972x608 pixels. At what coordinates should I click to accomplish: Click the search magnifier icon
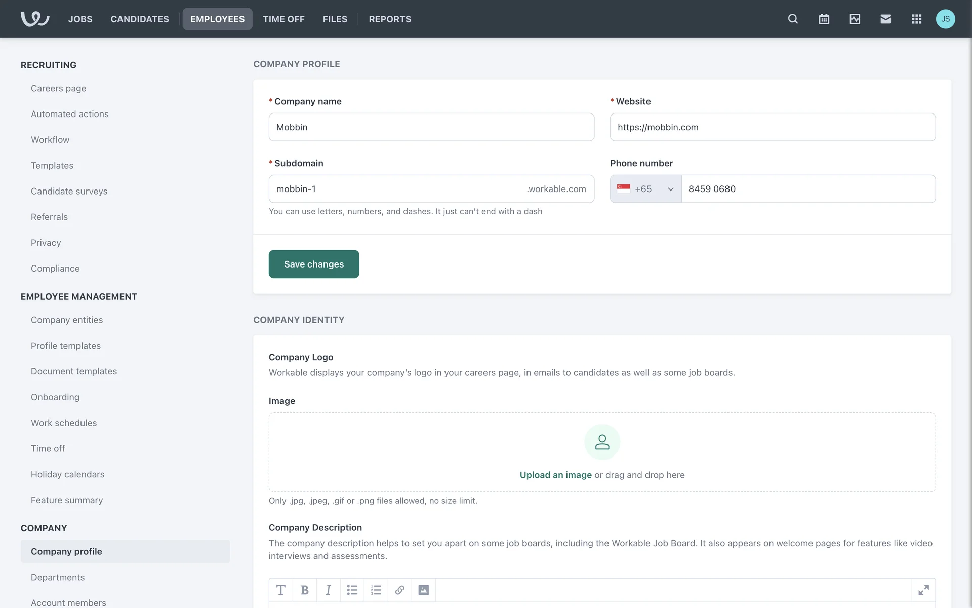tap(793, 19)
